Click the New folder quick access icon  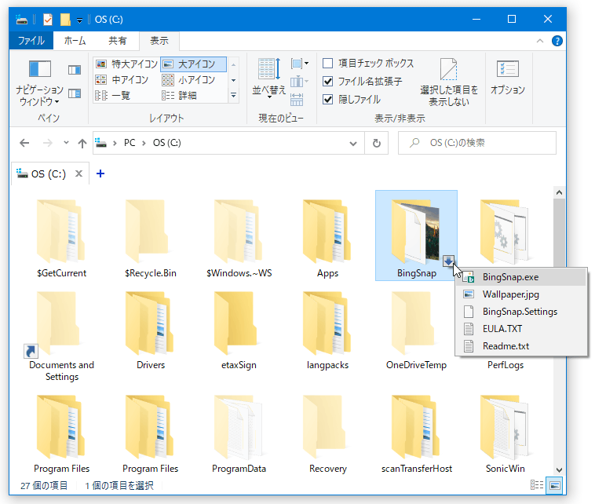point(65,19)
